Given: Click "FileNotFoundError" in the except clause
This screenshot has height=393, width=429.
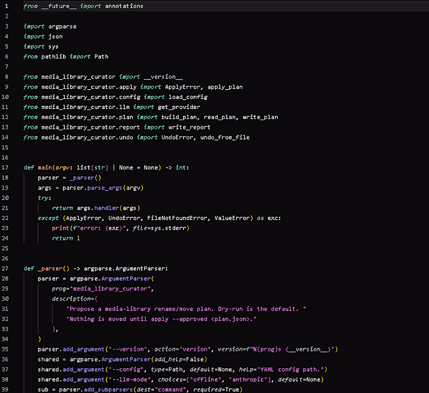Looking at the screenshot, I should tap(177, 218).
